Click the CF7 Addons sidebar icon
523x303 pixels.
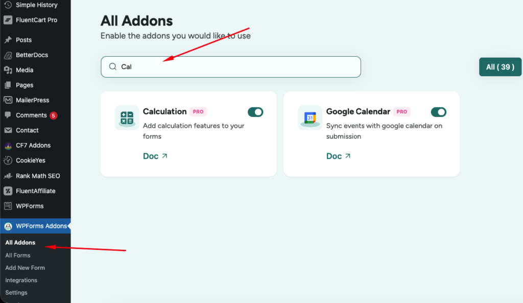pyautogui.click(x=8, y=146)
